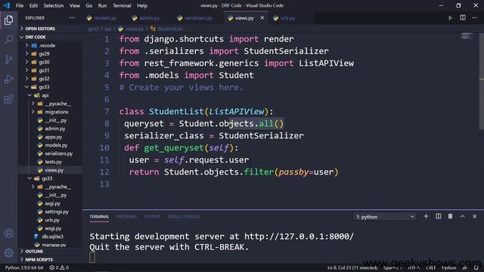484x272 pixels.
Task: Close the terminal panel
Action: [x=475, y=217]
